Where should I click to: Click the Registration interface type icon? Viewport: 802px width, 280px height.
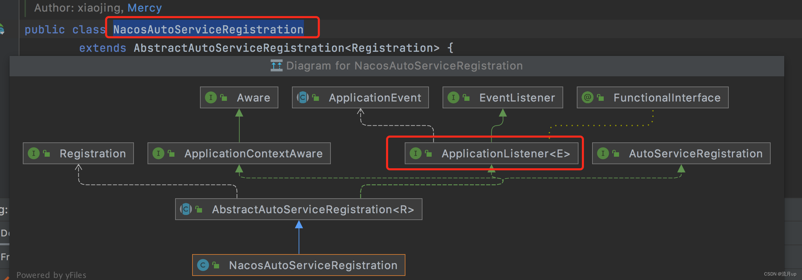pos(33,154)
